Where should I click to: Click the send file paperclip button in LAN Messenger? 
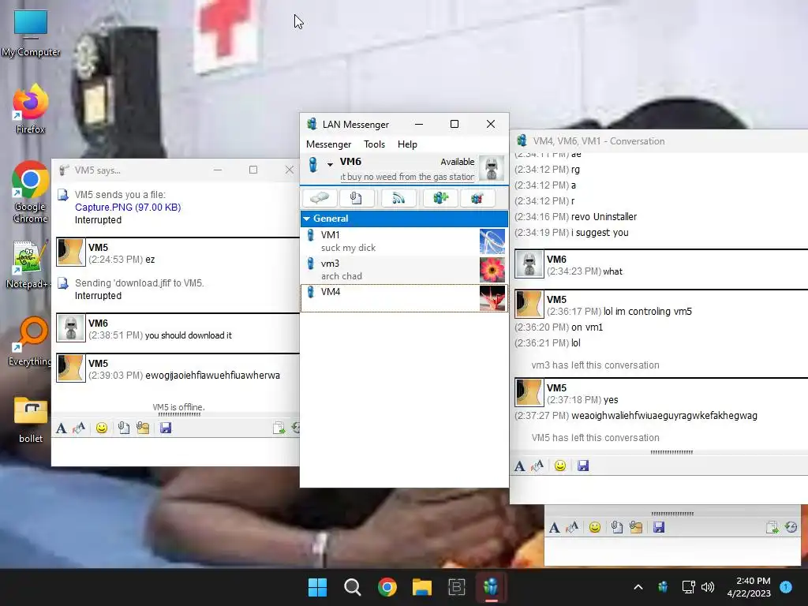pos(356,198)
